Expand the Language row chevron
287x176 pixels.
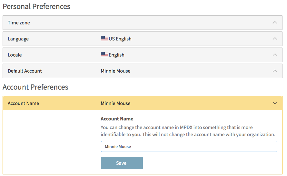(x=275, y=39)
